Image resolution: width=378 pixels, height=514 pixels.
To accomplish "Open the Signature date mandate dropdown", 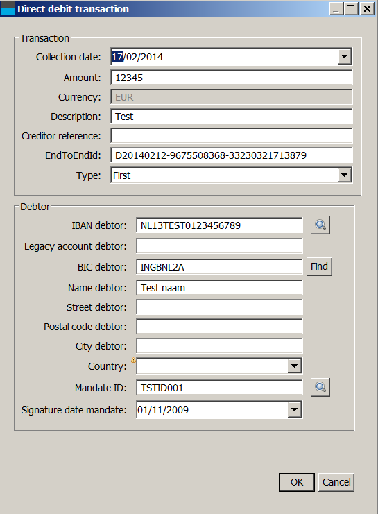I will coord(294,409).
